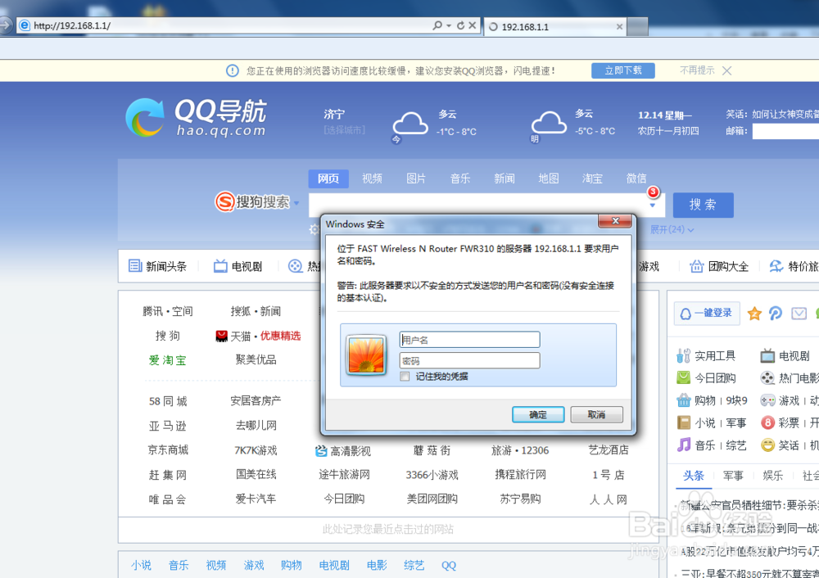Click the search magnifier in address bar
819x578 pixels.
pos(437,25)
